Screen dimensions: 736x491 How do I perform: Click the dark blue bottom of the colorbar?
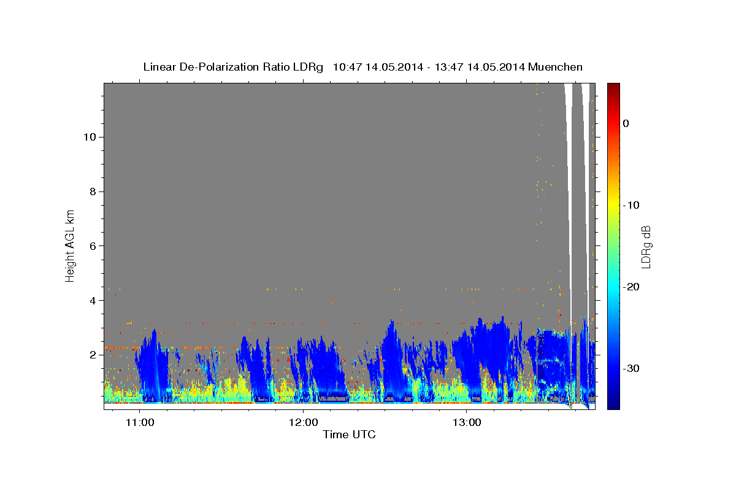(x=613, y=404)
